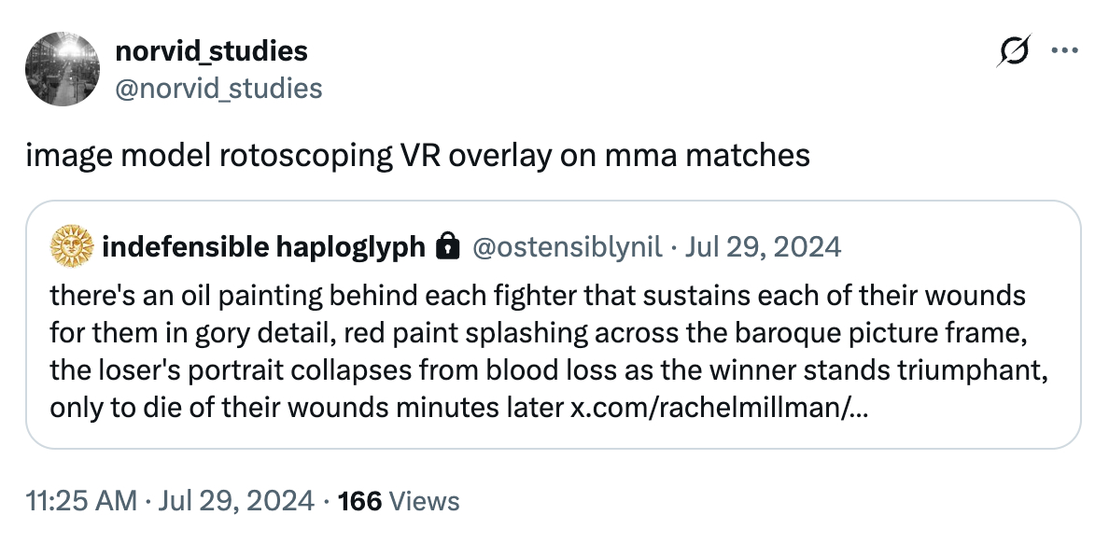The image size is (1109, 543).
Task: Open the three-dot more options menu
Action: click(1064, 52)
